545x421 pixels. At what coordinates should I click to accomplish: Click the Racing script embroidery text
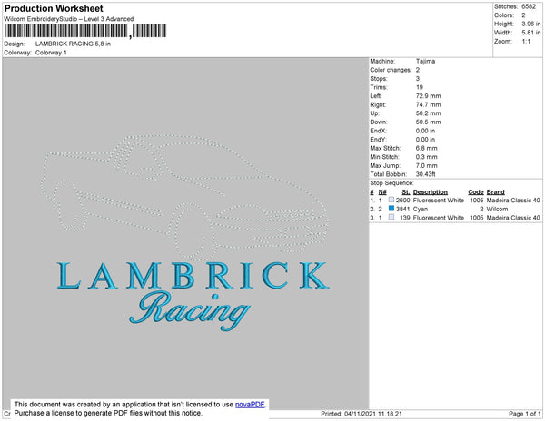click(190, 310)
